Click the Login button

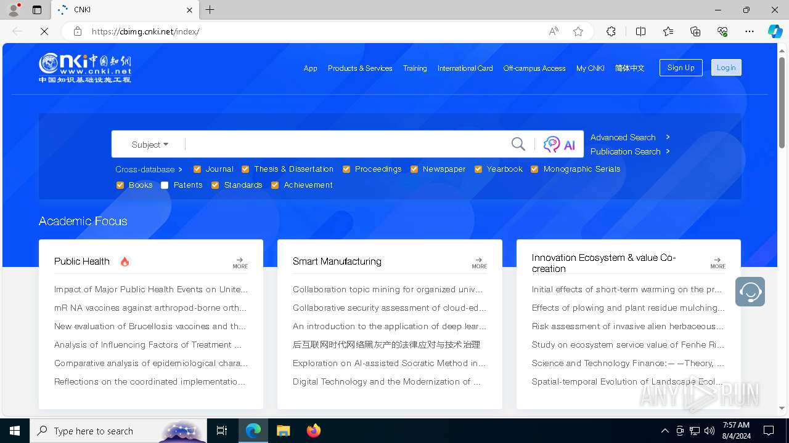[726, 68]
